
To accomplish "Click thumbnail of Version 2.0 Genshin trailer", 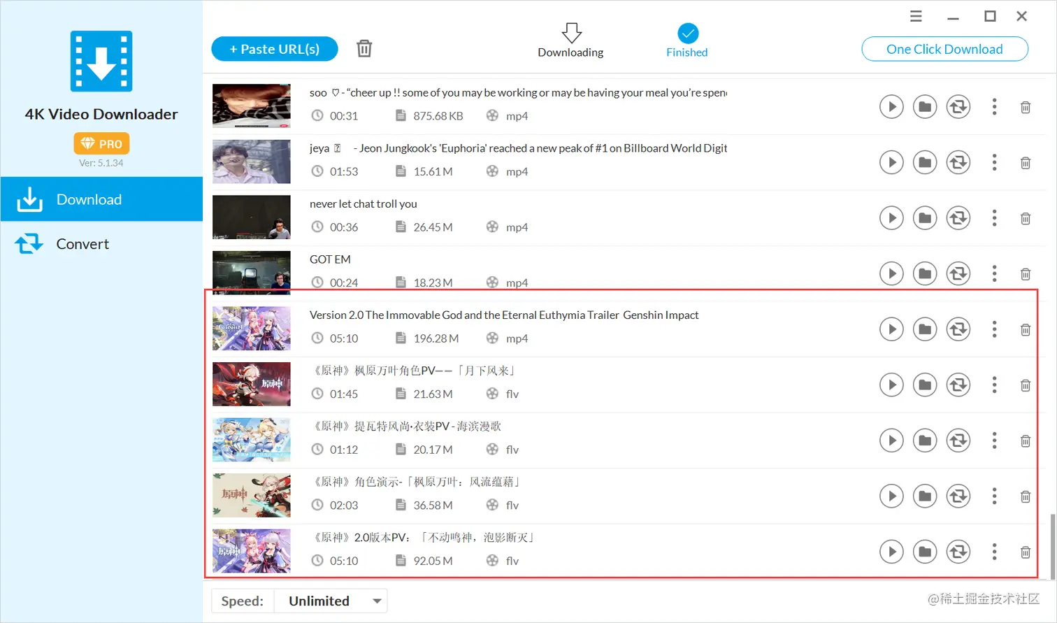I will [x=252, y=328].
